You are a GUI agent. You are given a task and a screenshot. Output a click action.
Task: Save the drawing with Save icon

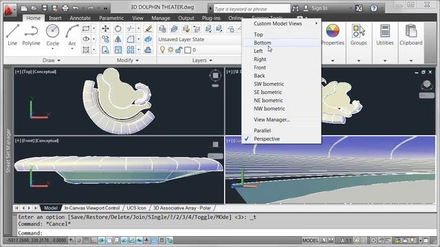[44, 8]
